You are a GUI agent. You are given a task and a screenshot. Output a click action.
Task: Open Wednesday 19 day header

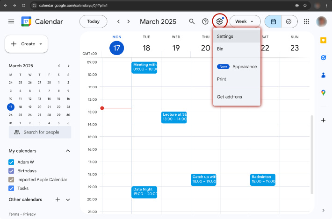click(x=176, y=48)
